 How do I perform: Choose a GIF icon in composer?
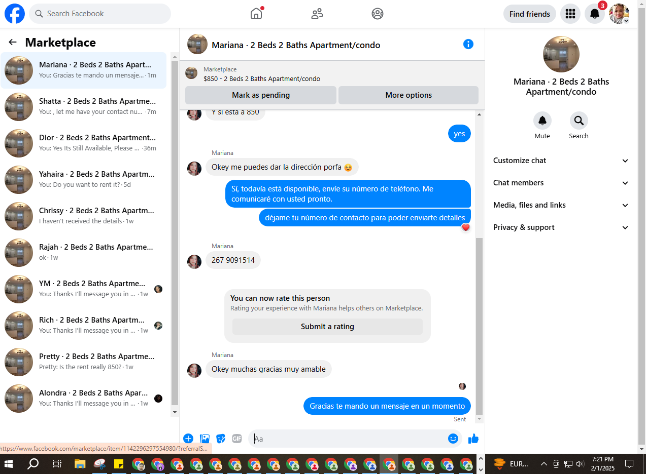pos(237,439)
